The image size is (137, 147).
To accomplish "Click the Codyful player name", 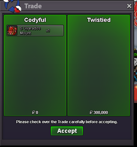I will click(35, 20).
